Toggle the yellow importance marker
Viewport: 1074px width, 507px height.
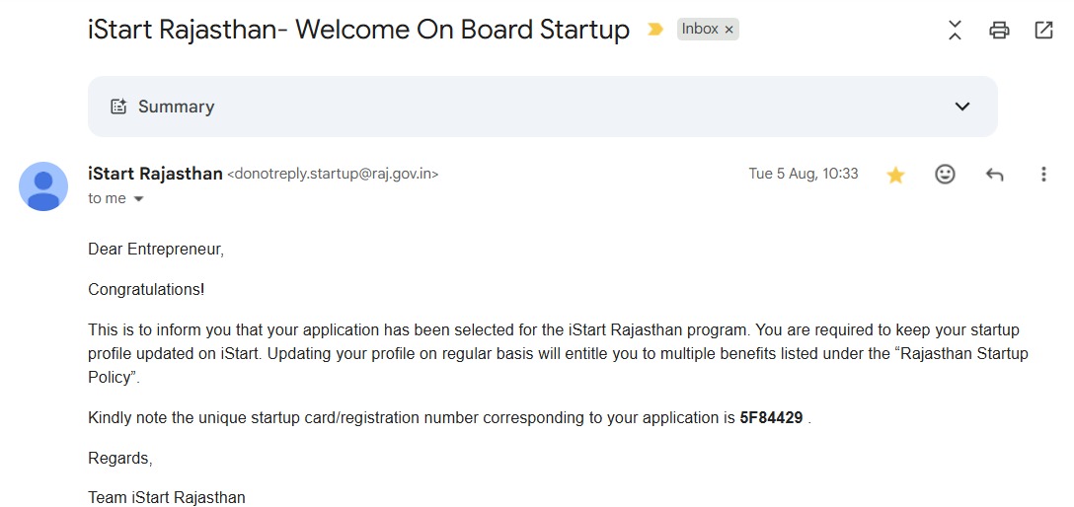(x=655, y=30)
